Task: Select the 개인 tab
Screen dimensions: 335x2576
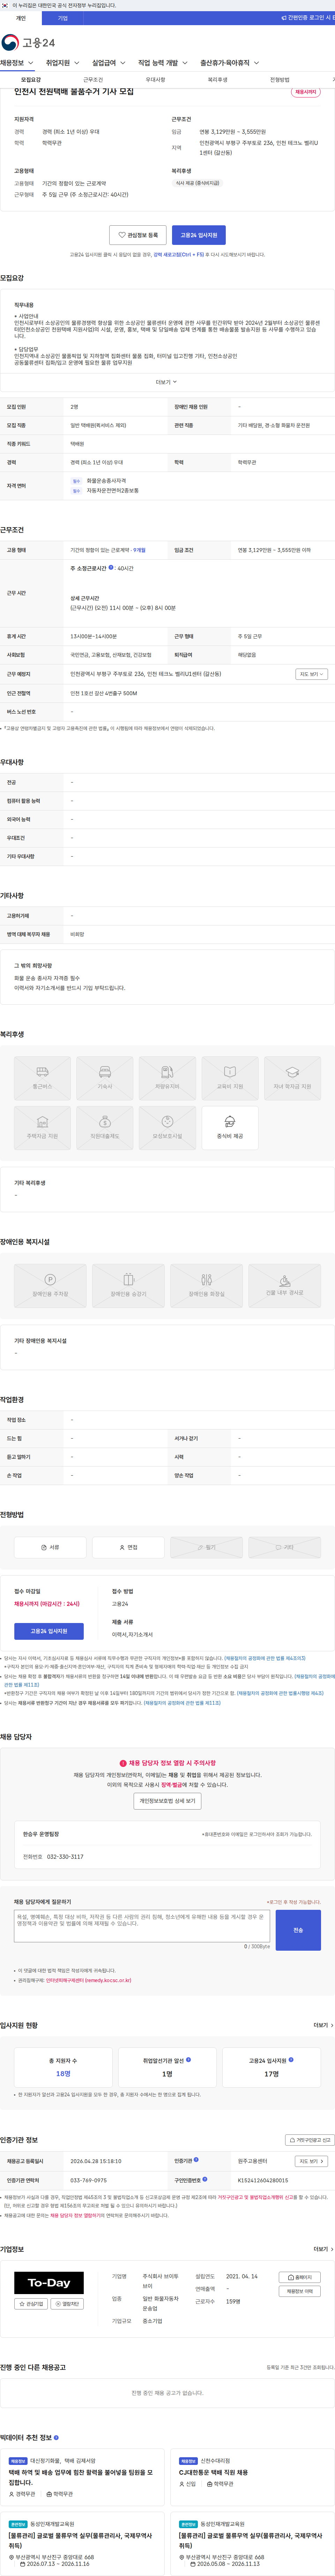Action: [21, 18]
